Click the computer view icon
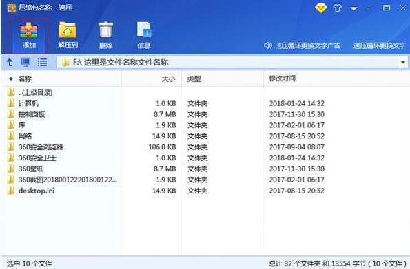 coord(25,62)
